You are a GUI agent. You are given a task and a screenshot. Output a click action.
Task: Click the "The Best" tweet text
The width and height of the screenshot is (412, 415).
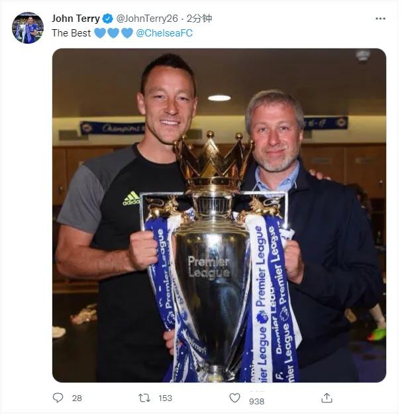coord(71,33)
